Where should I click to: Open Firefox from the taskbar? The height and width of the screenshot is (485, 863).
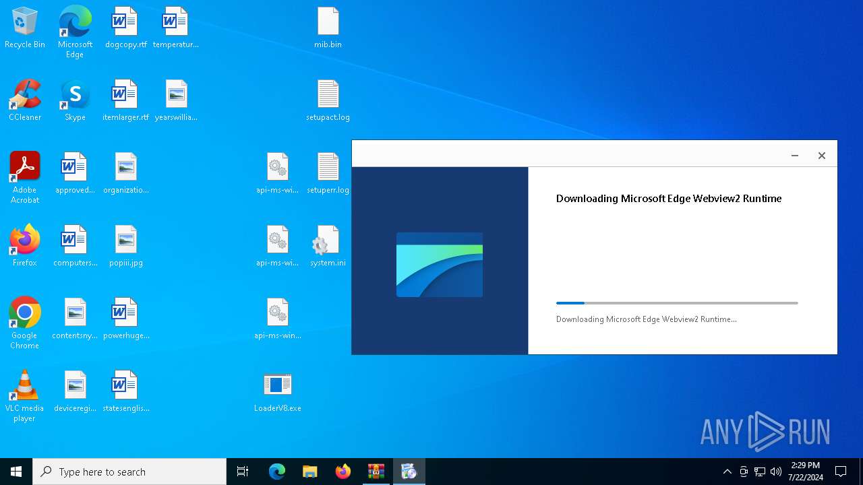[x=343, y=472]
